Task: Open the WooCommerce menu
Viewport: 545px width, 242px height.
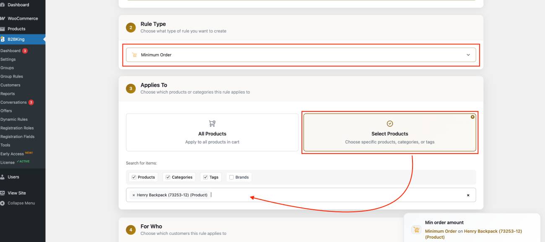Action: (23, 18)
